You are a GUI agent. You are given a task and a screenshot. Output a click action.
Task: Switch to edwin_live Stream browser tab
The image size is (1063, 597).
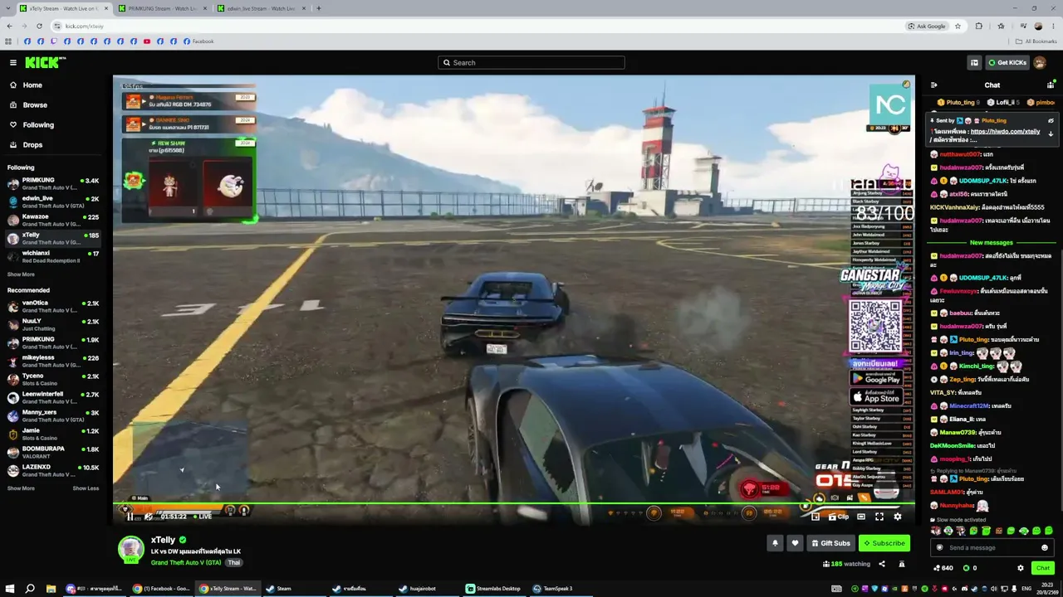[x=260, y=8]
